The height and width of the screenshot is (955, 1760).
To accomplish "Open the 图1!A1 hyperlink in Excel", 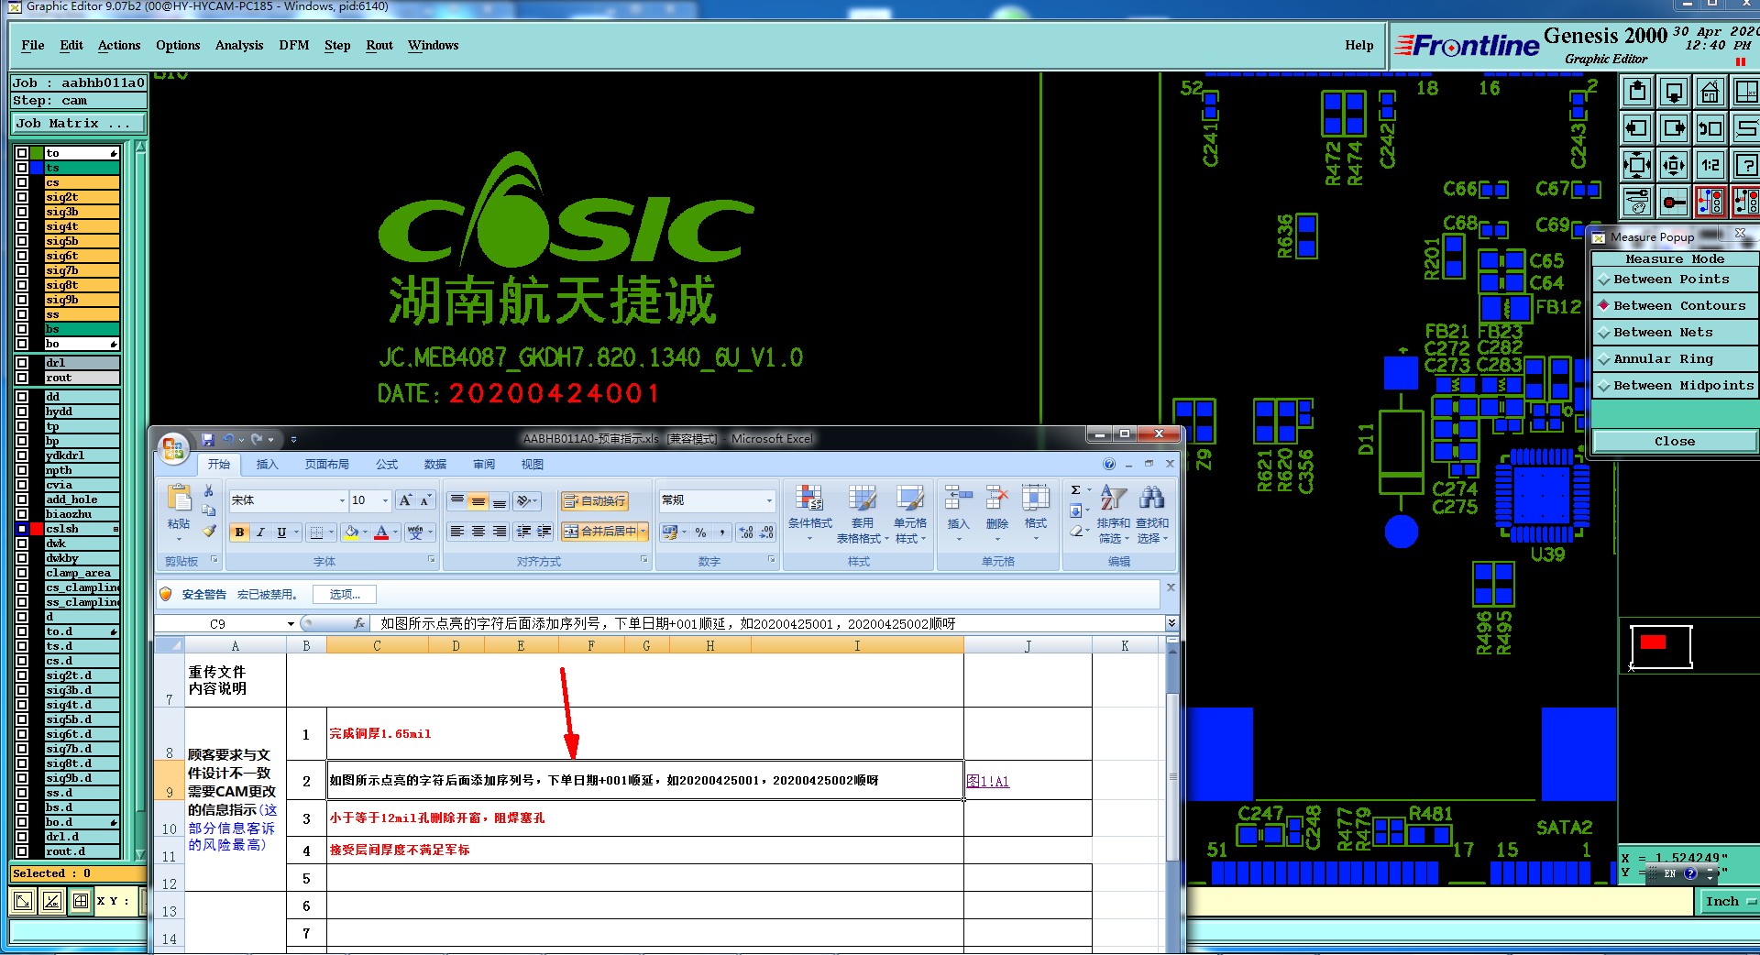I will [x=988, y=782].
